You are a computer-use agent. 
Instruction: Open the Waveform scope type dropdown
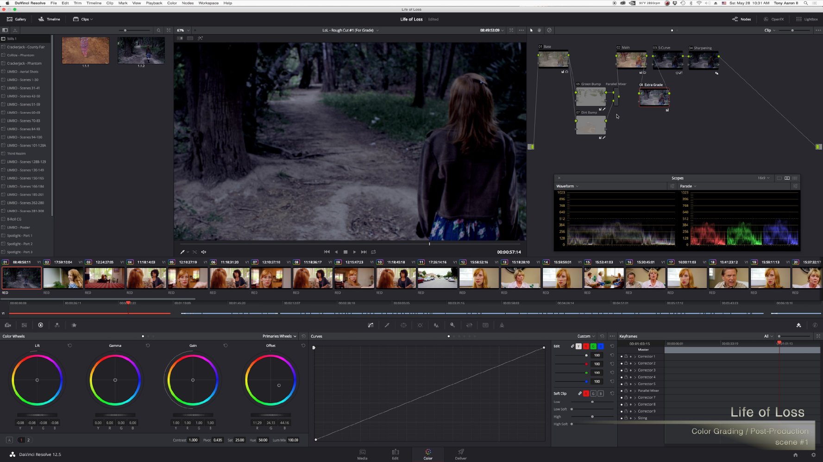pos(567,186)
